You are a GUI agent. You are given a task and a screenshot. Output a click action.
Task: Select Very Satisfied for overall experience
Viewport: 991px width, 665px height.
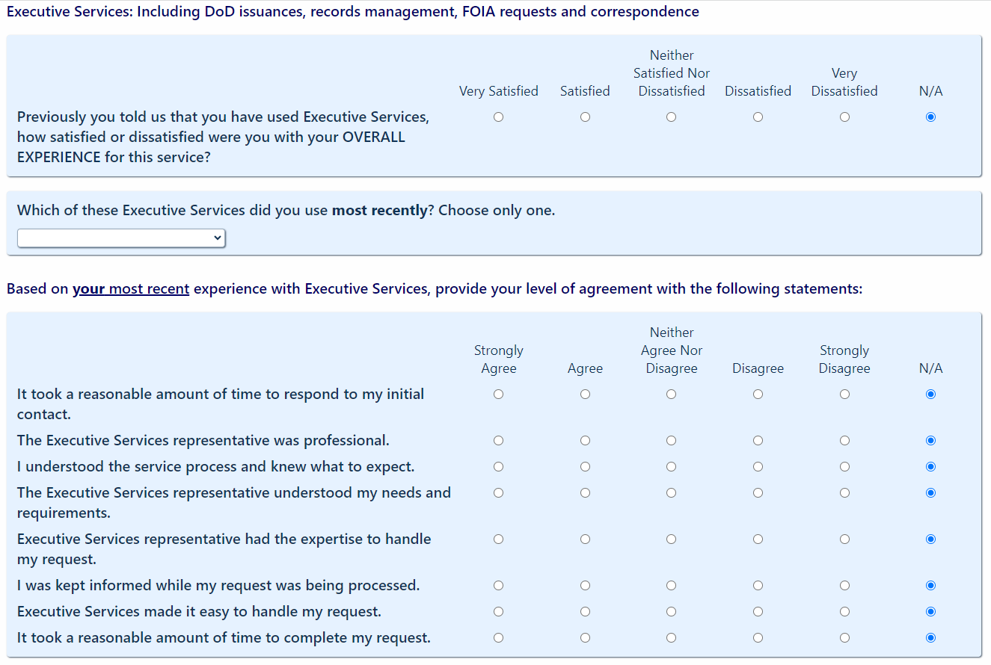pos(499,117)
